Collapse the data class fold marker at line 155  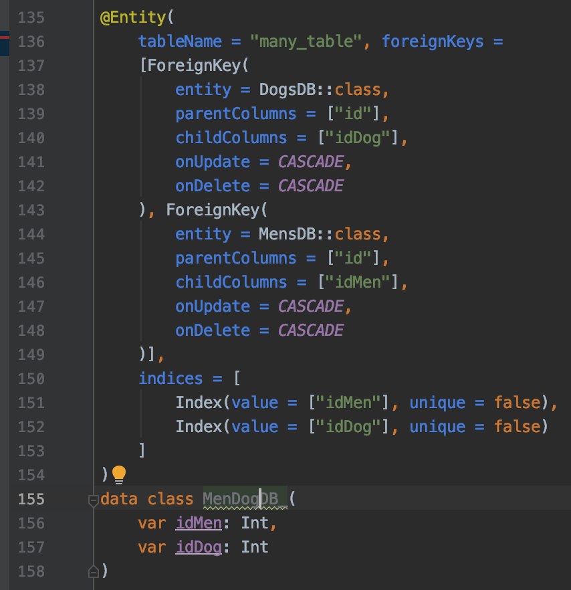[93, 500]
